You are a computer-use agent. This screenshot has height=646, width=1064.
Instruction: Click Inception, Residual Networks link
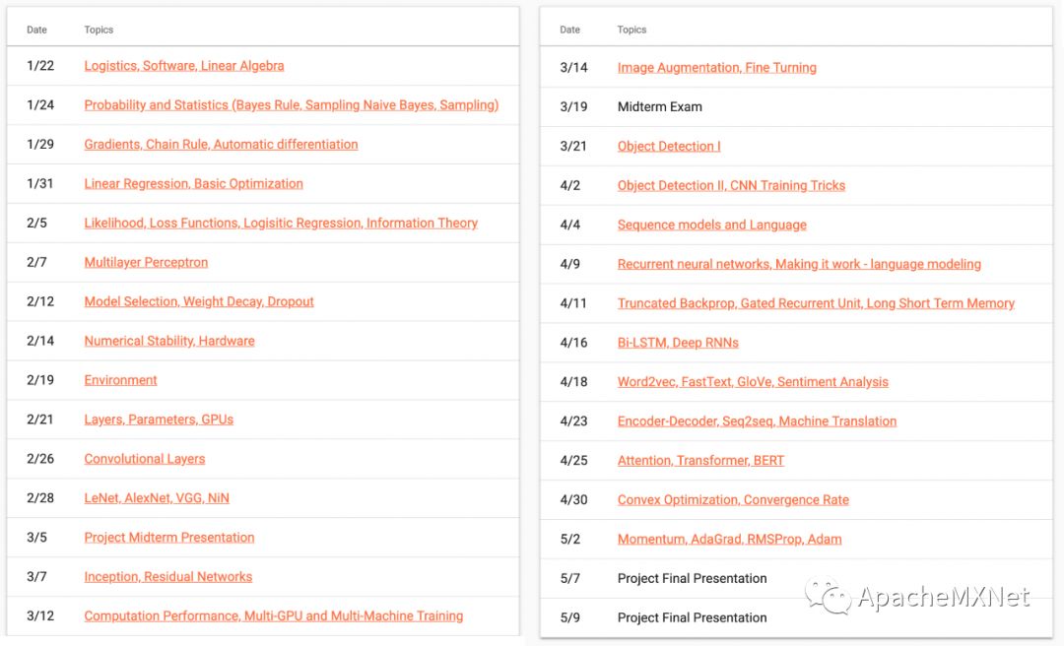pyautogui.click(x=168, y=577)
